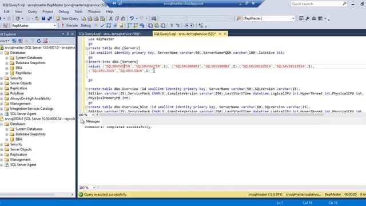Click the Query Options icon
Image resolution: width=366 pixels, height=206 pixels.
[x=115, y=25]
